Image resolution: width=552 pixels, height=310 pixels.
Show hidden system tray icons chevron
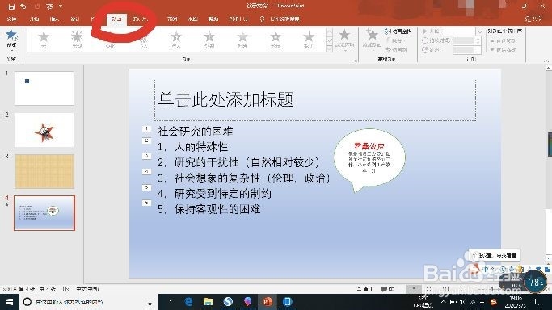443,302
